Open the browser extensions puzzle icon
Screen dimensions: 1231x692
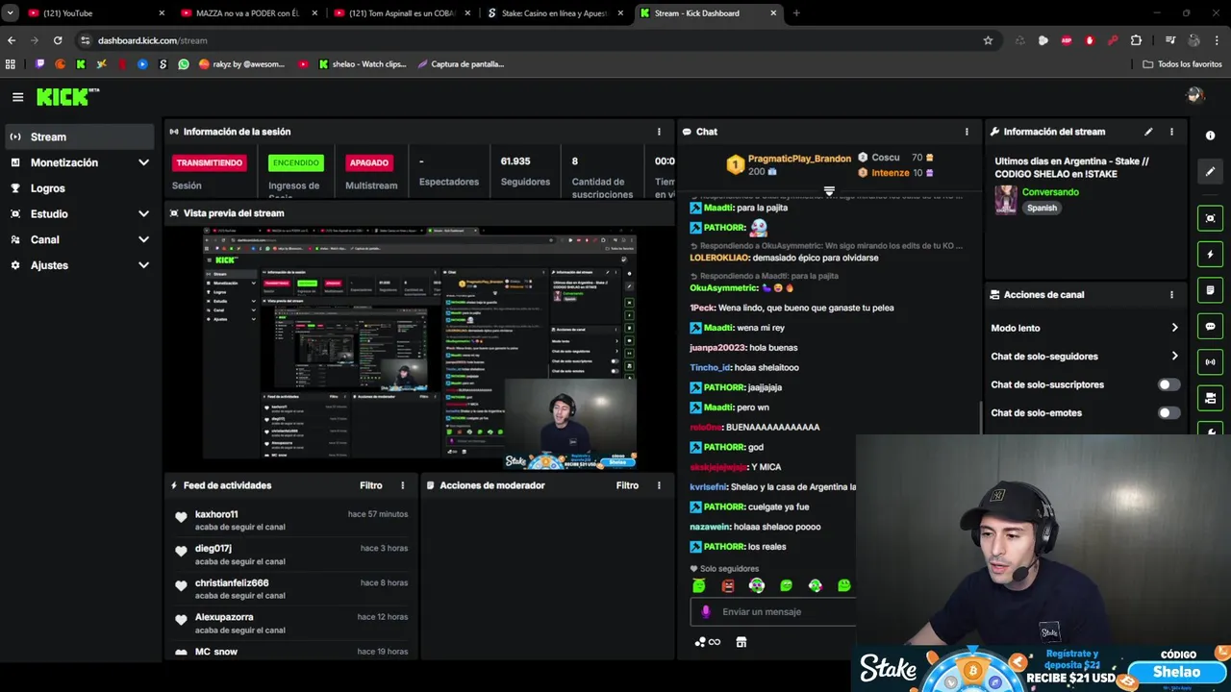tap(1136, 40)
